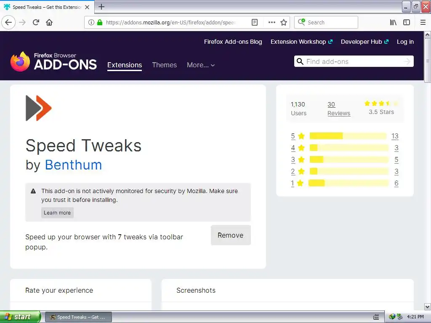
Task: Open the Windows start button
Action: click(x=20, y=317)
